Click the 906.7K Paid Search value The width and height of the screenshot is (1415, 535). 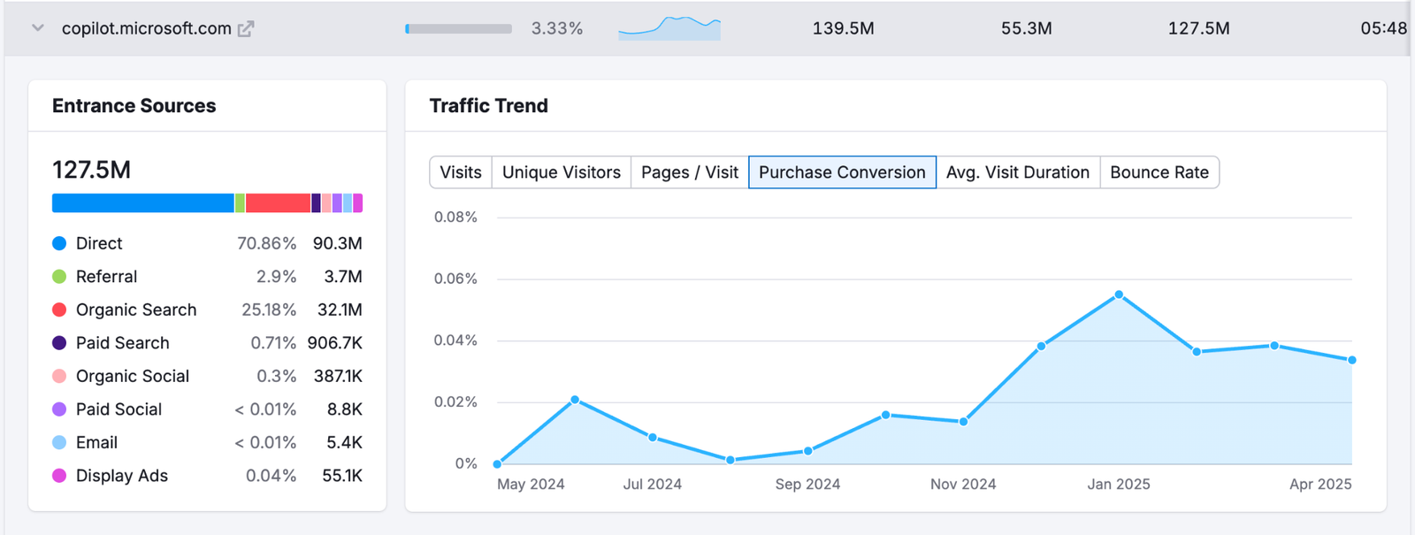click(334, 343)
